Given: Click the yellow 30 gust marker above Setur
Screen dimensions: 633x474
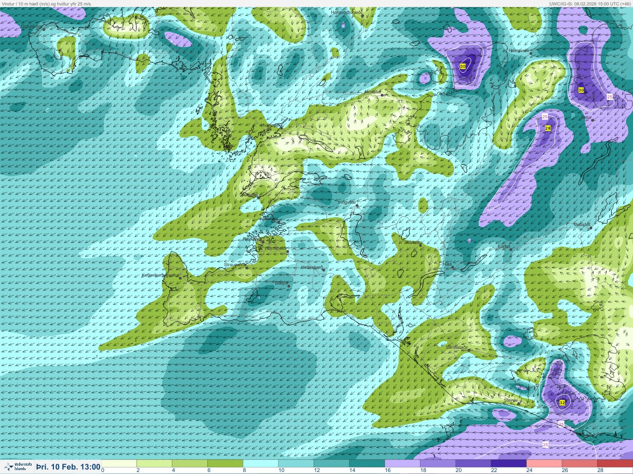Looking at the screenshot, I should [x=581, y=90].
